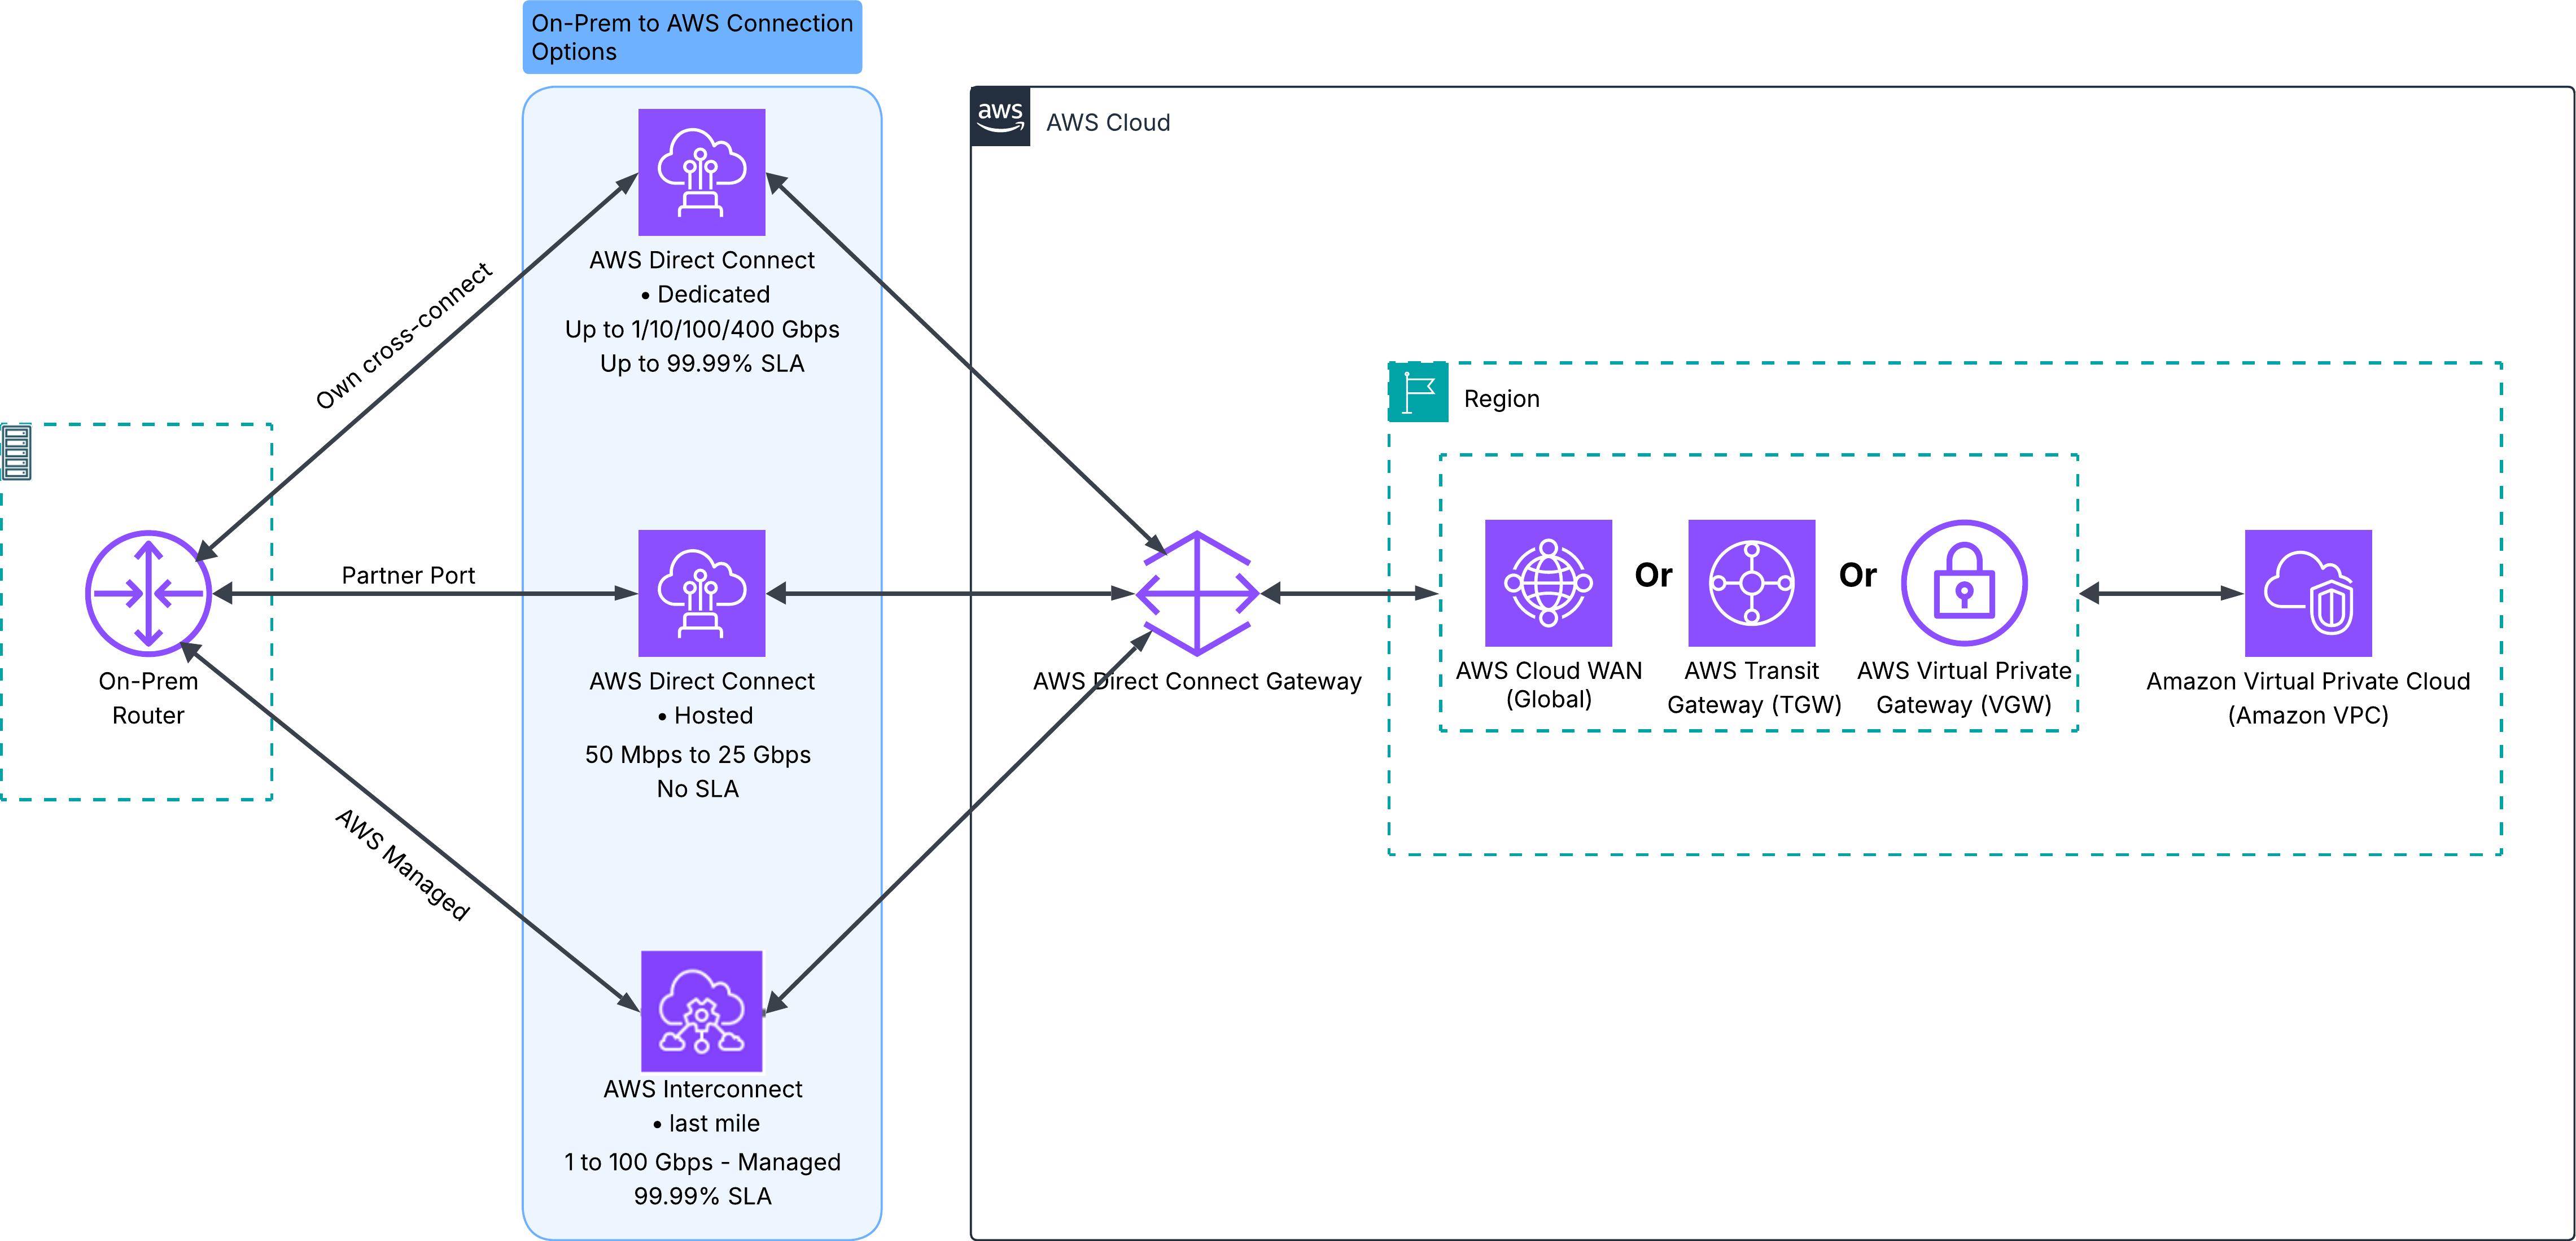
Task: Click the Or between Cloud WAN and TGW
Action: coord(1653,575)
